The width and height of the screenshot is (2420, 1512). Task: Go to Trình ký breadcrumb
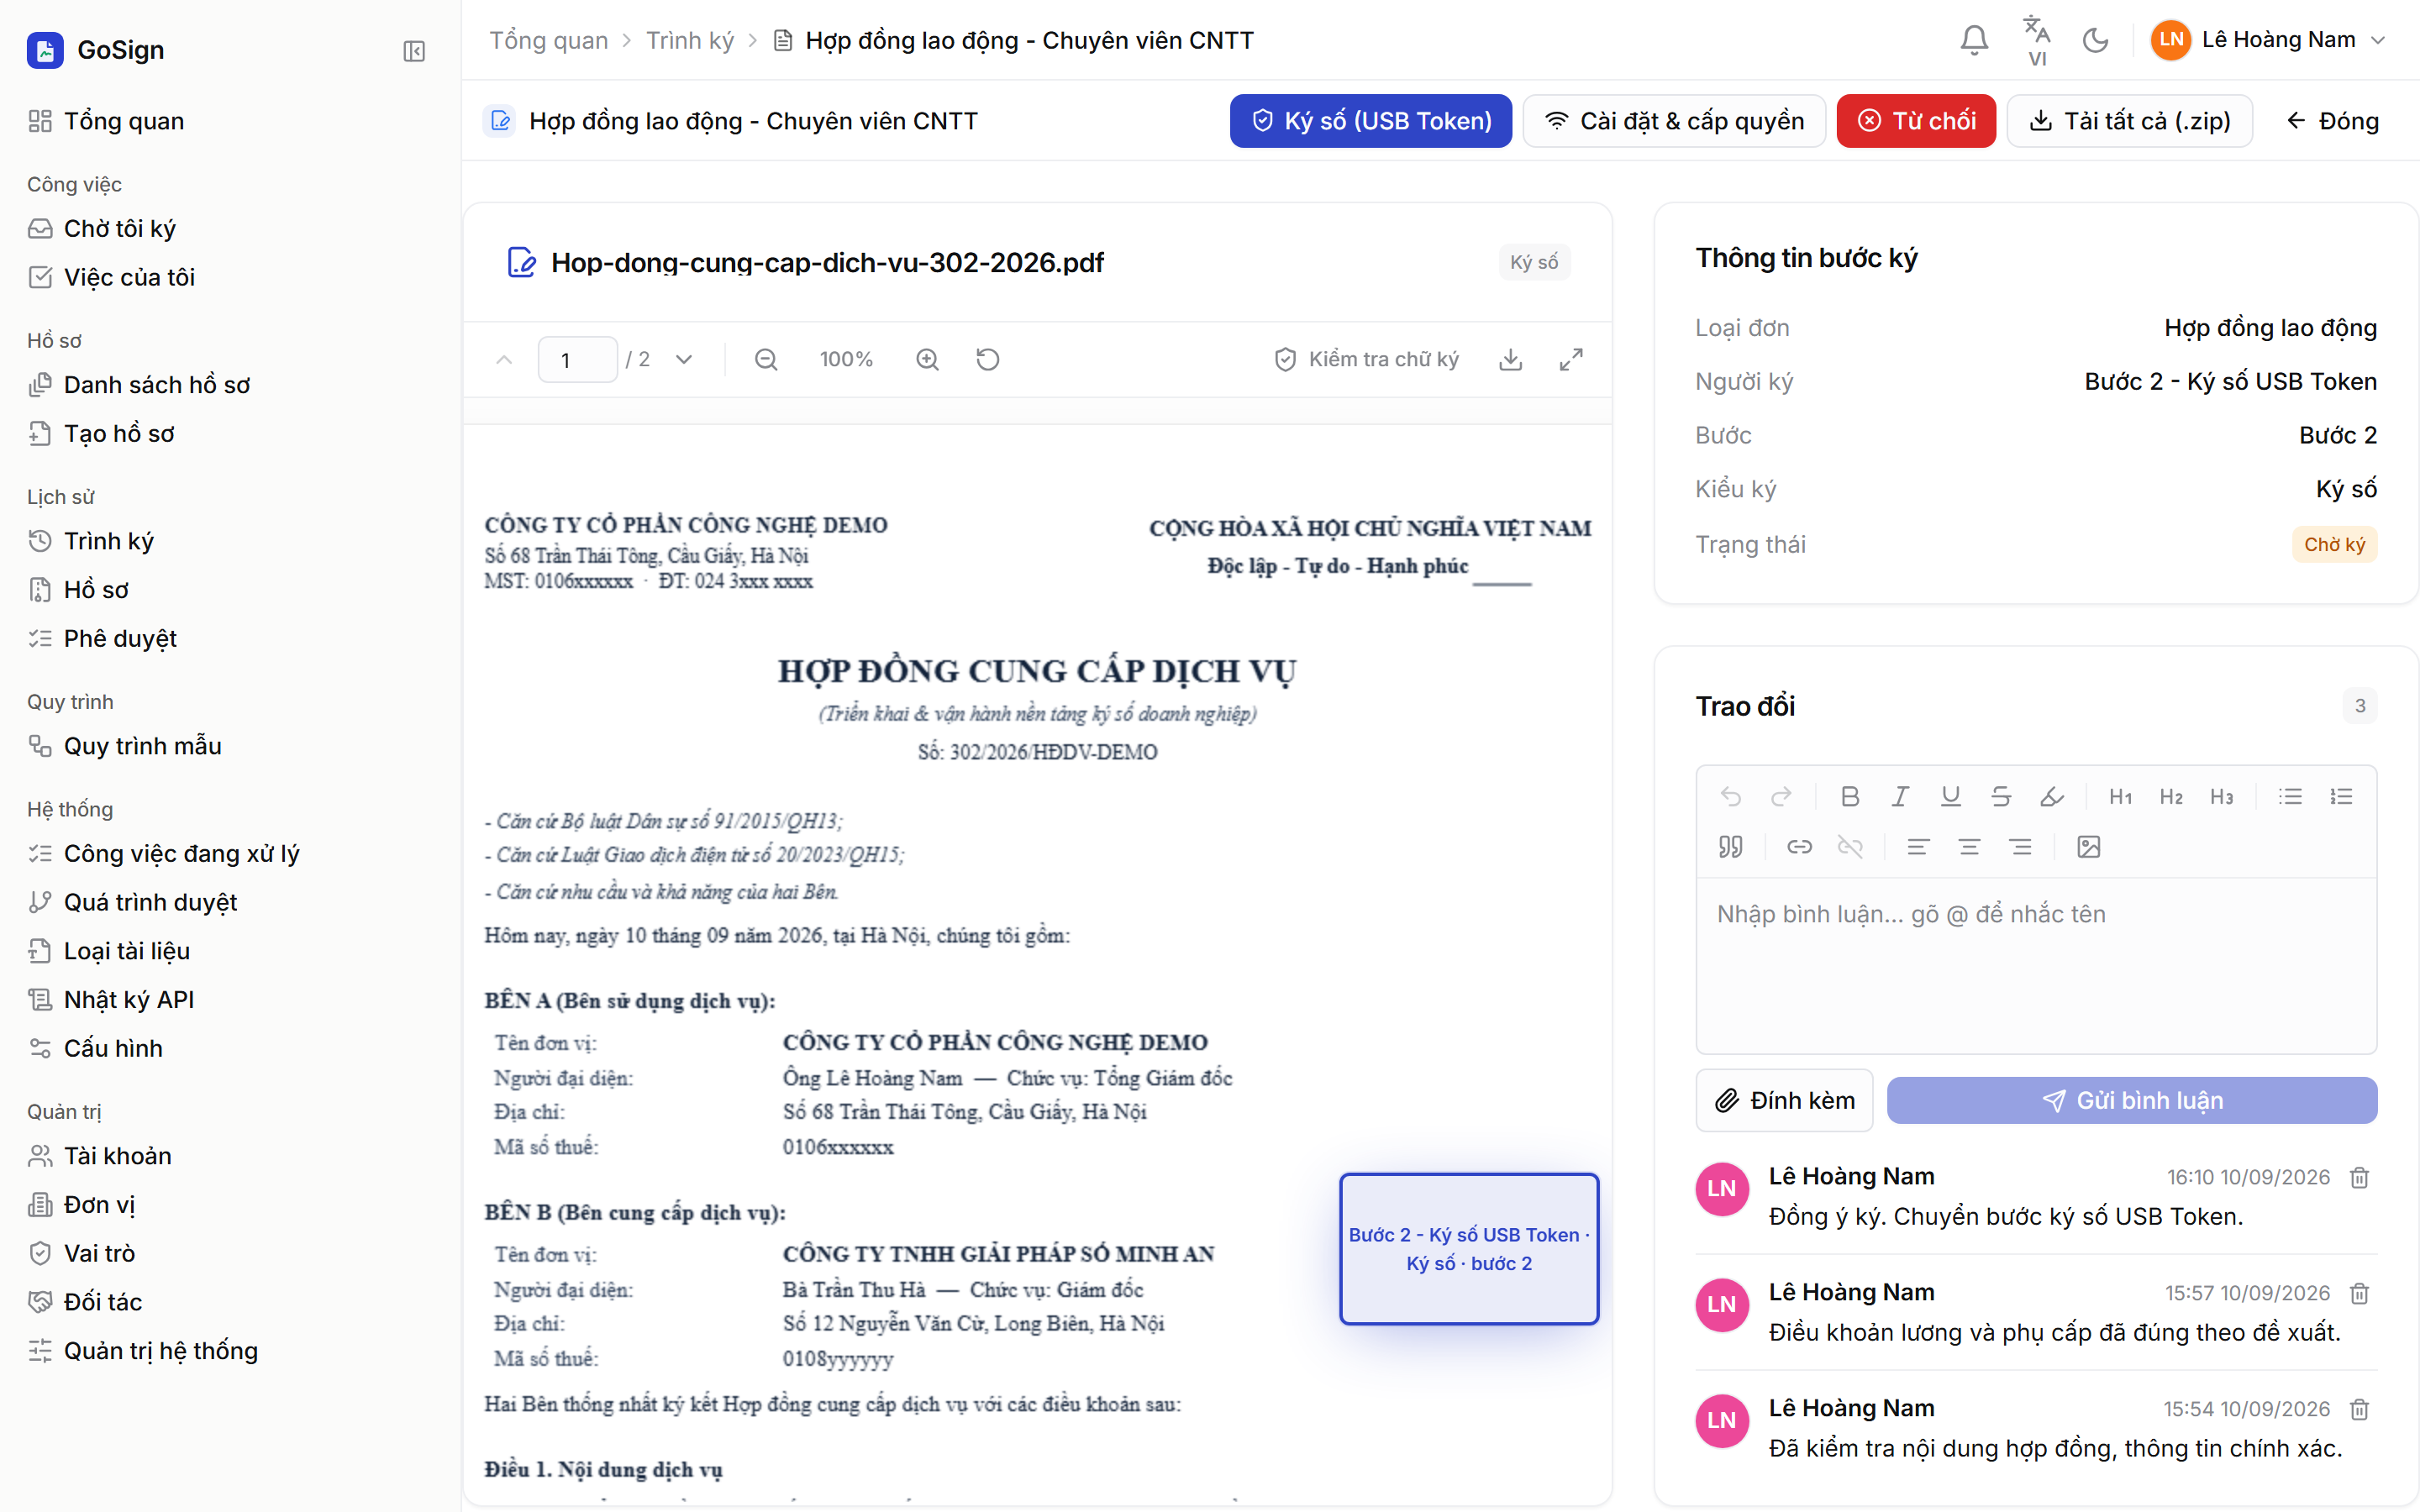click(690, 40)
